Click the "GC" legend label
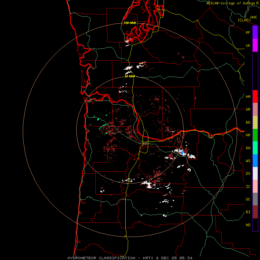 (x=248, y=199)
